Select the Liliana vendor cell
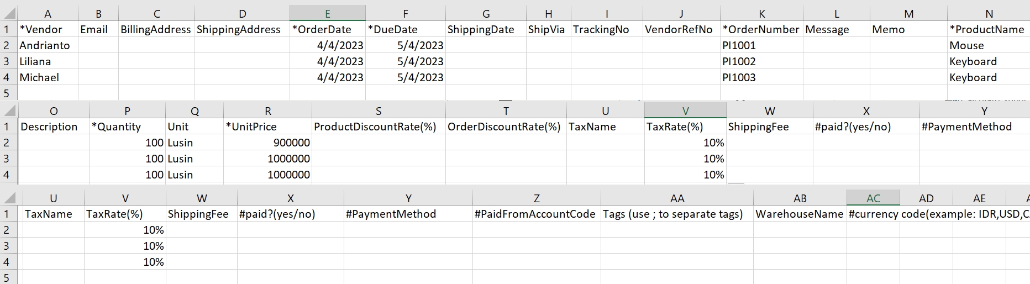The image size is (1030, 284). (47, 61)
